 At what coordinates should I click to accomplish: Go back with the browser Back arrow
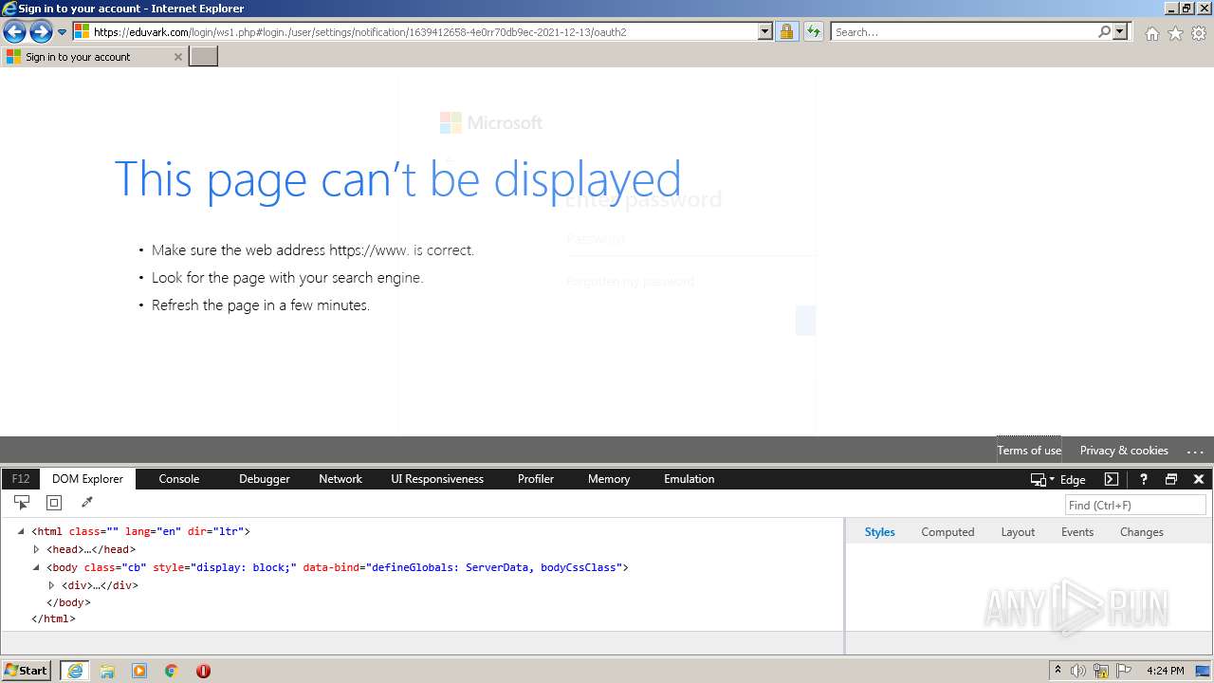pyautogui.click(x=14, y=32)
